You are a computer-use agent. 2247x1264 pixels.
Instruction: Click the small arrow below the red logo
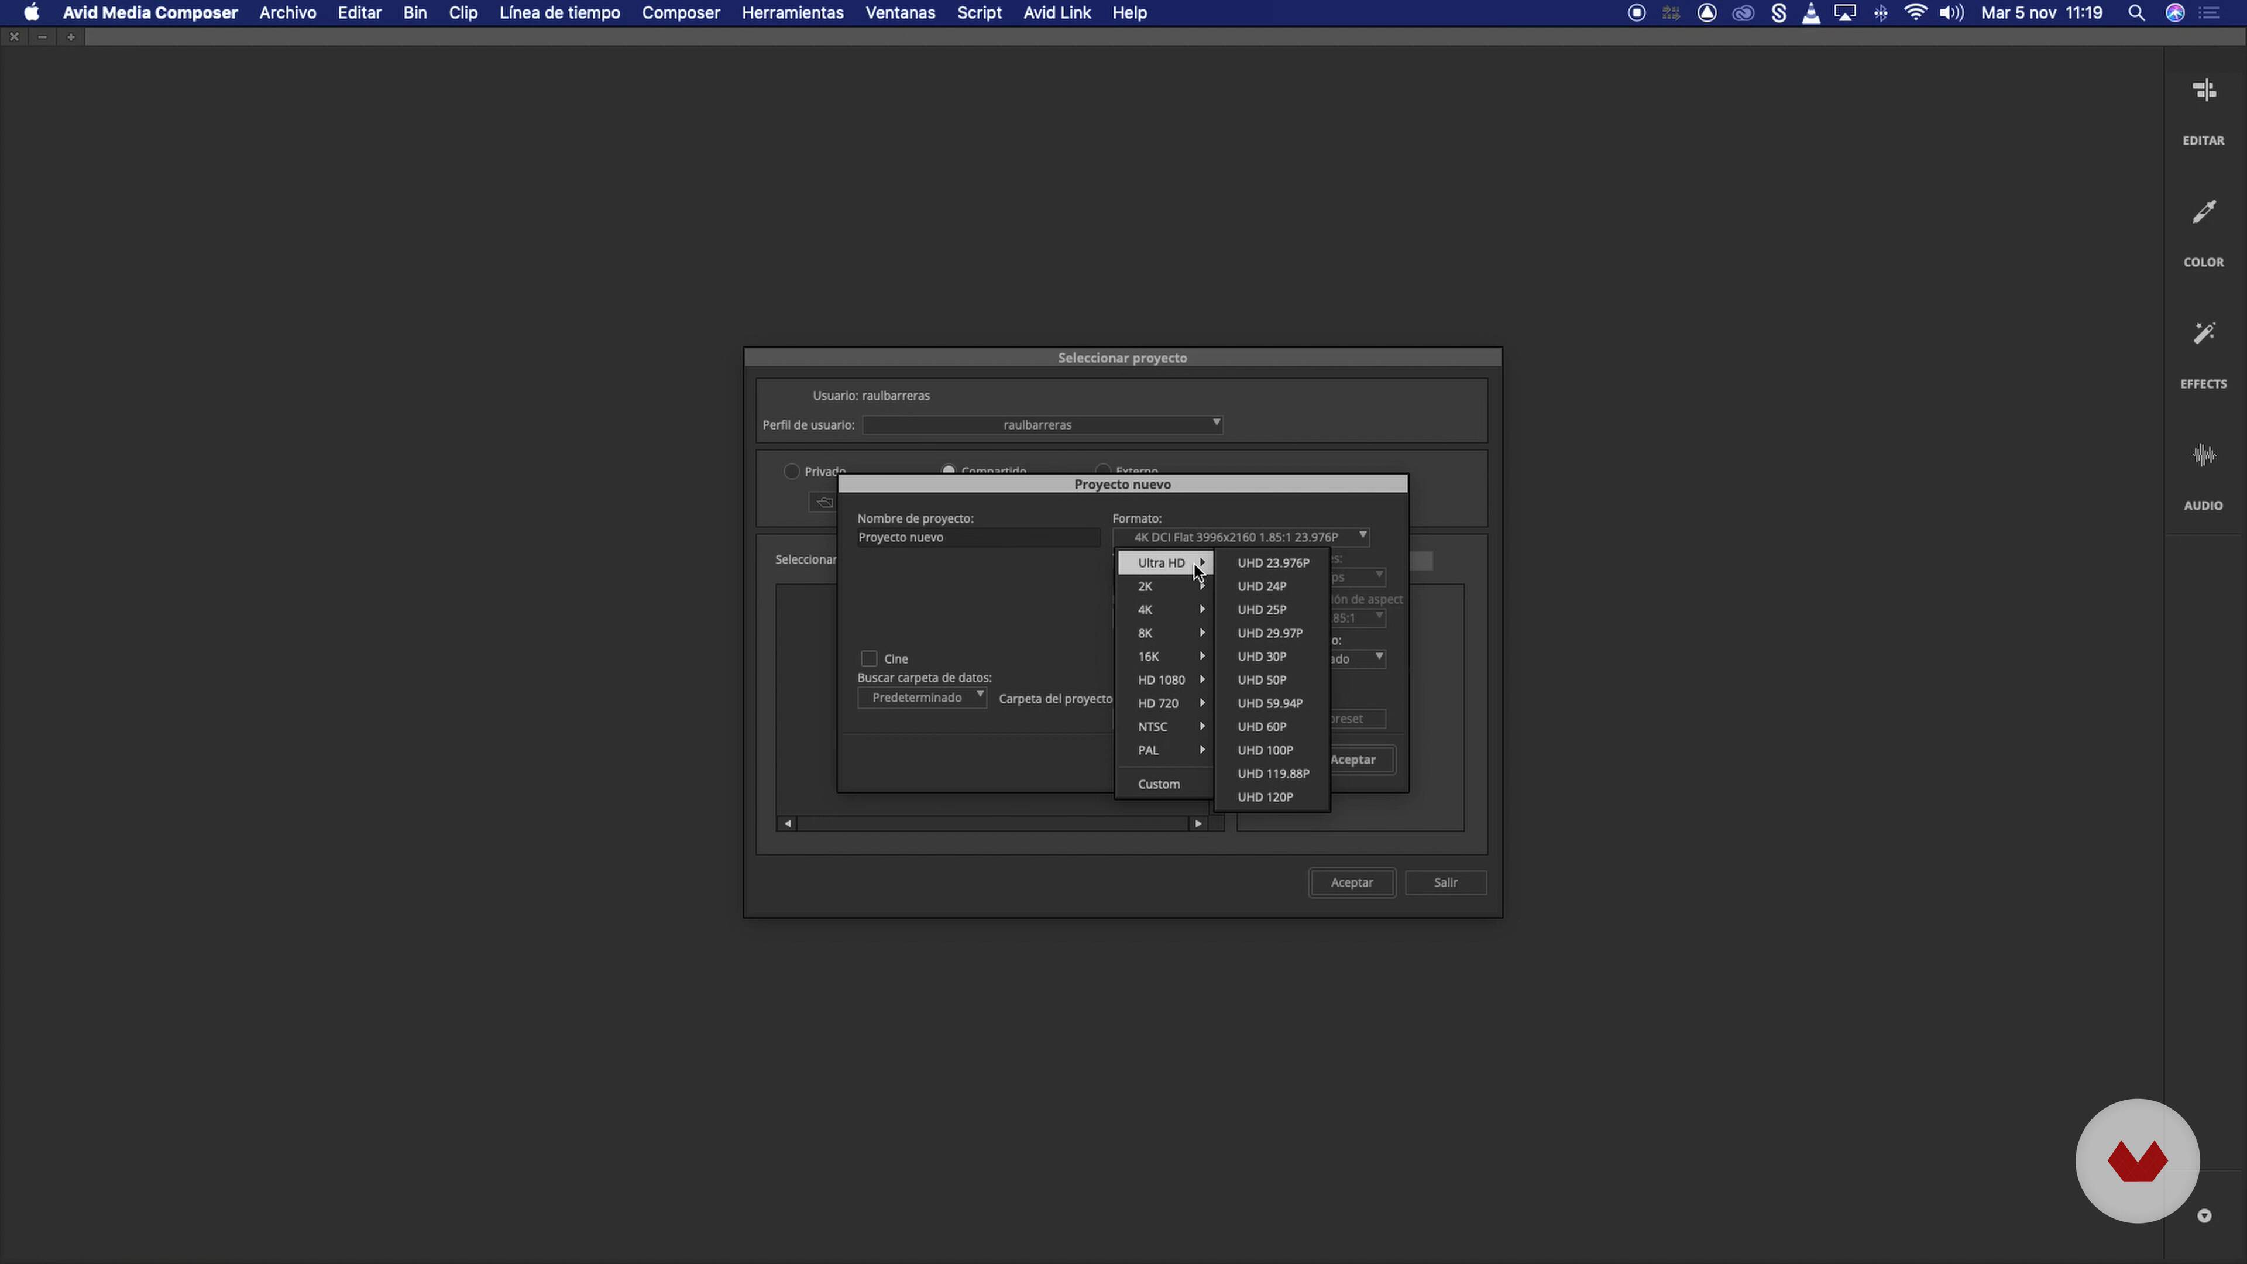(2204, 1216)
